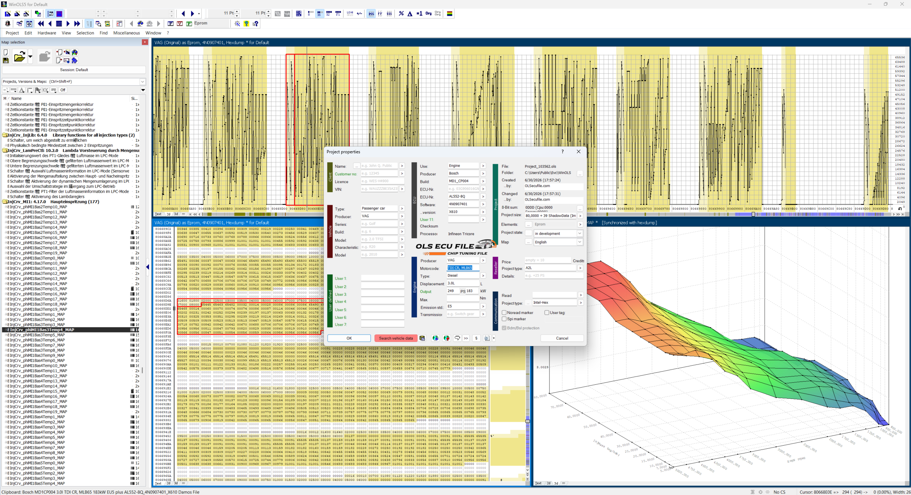The width and height of the screenshot is (911, 495).
Task: Click OK in Project properties dialog
Action: [349, 338]
